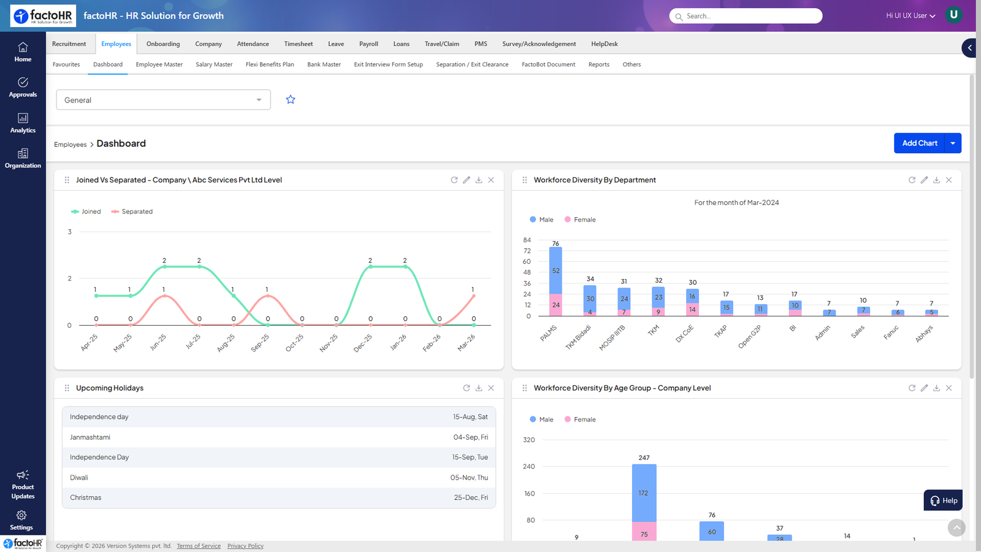Click the page vertical scrollbar

(972, 227)
